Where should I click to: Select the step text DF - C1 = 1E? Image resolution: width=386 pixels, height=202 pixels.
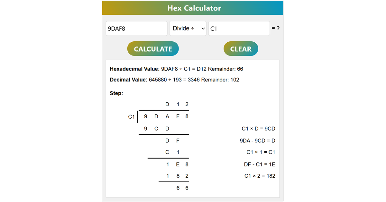point(260,164)
